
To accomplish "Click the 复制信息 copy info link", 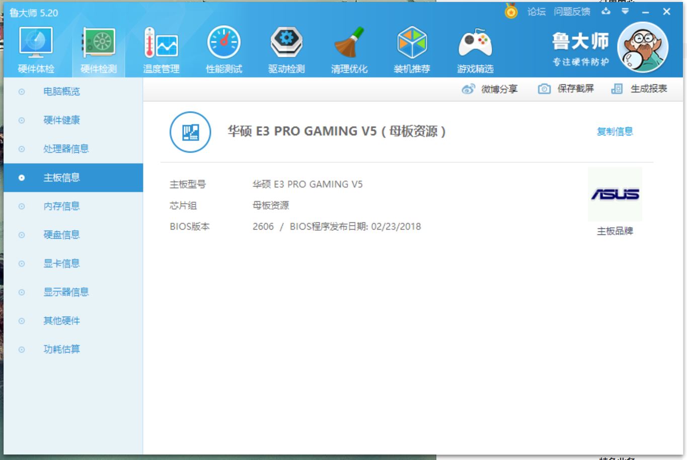I will (614, 132).
